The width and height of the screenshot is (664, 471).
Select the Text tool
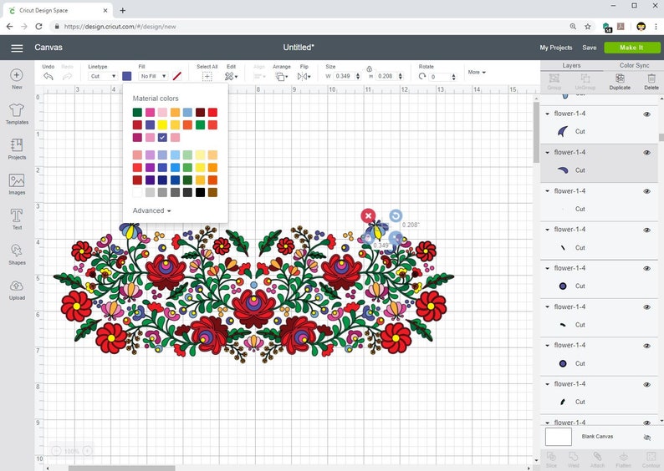17,215
